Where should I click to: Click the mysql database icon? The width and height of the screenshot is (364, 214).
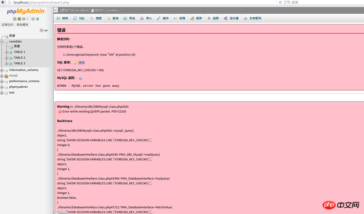click(x=6, y=76)
